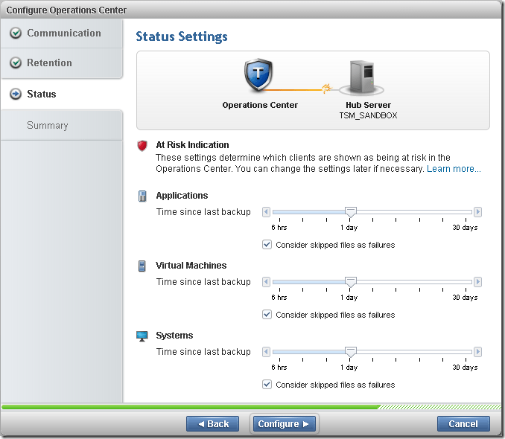Click the Retention green checkmark icon

coord(16,63)
